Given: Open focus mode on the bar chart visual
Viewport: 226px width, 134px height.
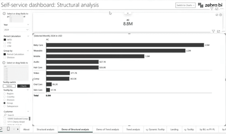Looking at the screenshot, I should 218,31.
